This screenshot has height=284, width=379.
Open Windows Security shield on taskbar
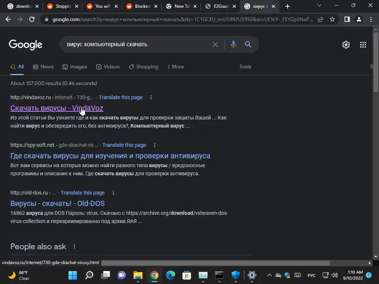coord(235,275)
